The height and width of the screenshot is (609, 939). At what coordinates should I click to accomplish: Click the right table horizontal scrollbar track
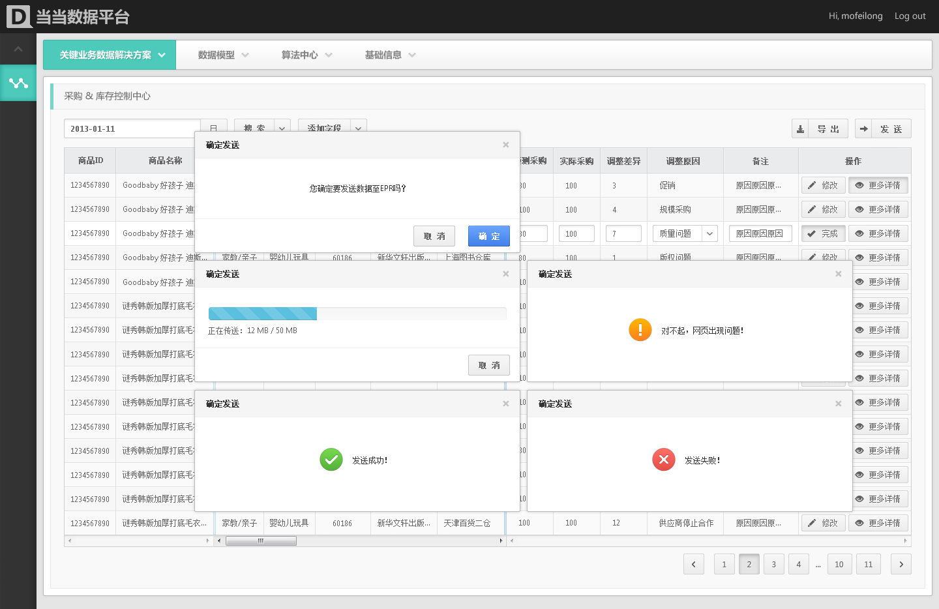[x=708, y=541]
